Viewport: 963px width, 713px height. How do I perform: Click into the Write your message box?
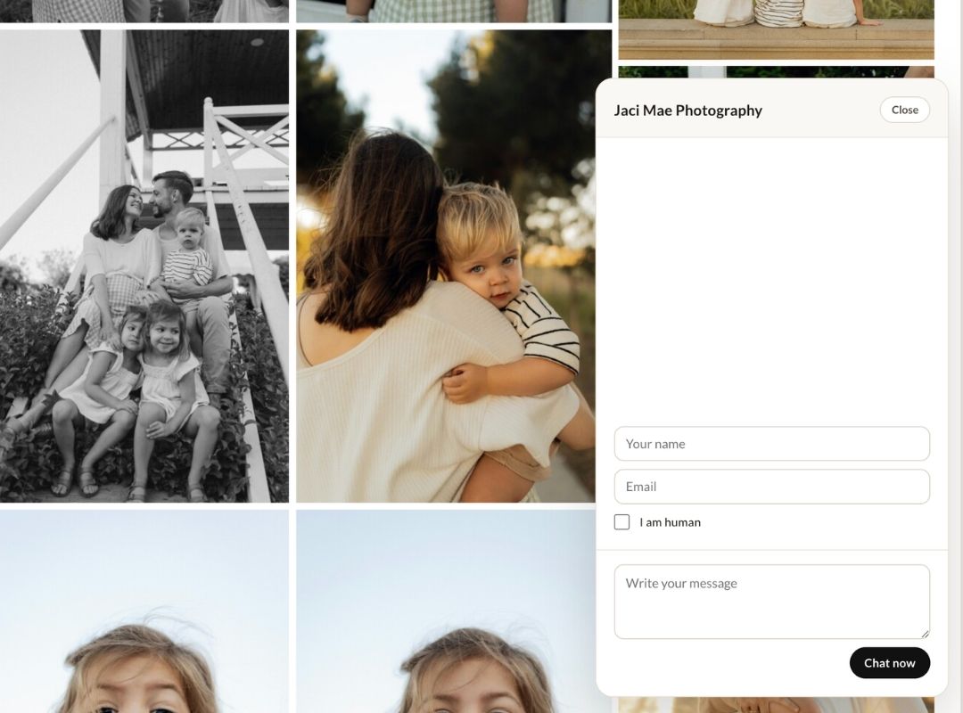point(771,601)
